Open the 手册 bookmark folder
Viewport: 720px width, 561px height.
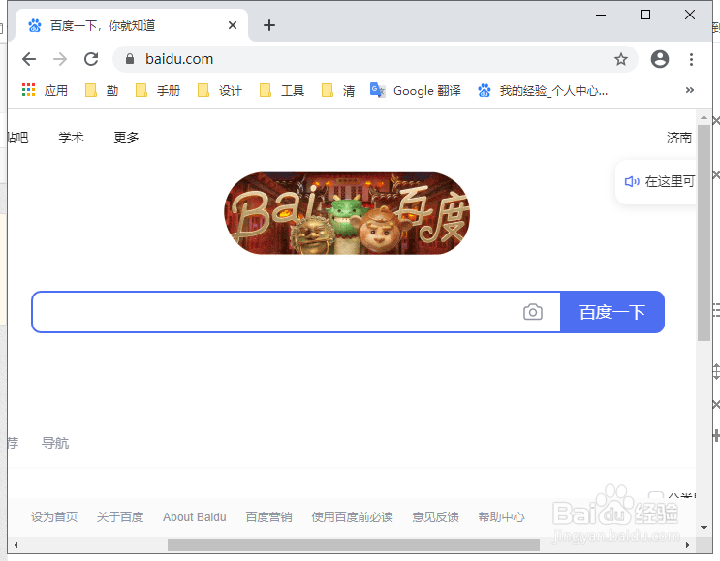158,90
